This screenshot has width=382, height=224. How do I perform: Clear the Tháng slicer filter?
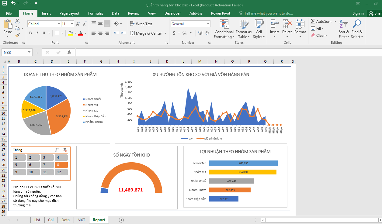coord(65,150)
